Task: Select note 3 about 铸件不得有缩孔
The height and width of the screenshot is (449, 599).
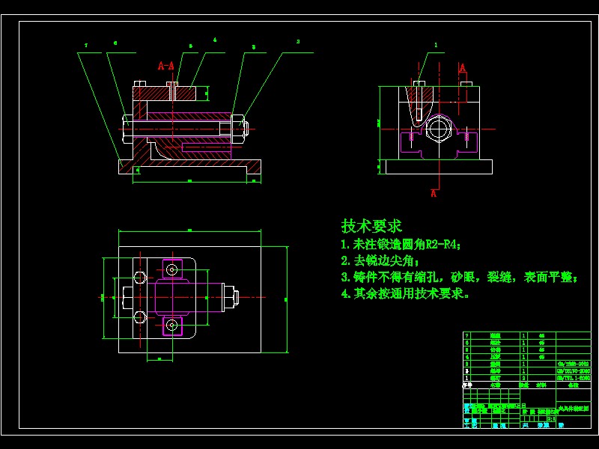Action: [459, 277]
